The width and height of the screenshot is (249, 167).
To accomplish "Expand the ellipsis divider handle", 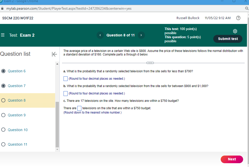I will [x=150, y=63].
